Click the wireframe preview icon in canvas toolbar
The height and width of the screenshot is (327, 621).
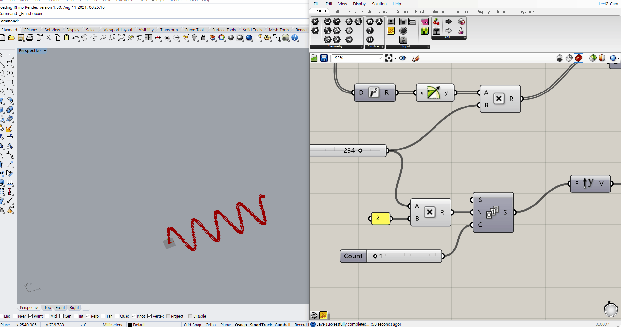coord(569,58)
